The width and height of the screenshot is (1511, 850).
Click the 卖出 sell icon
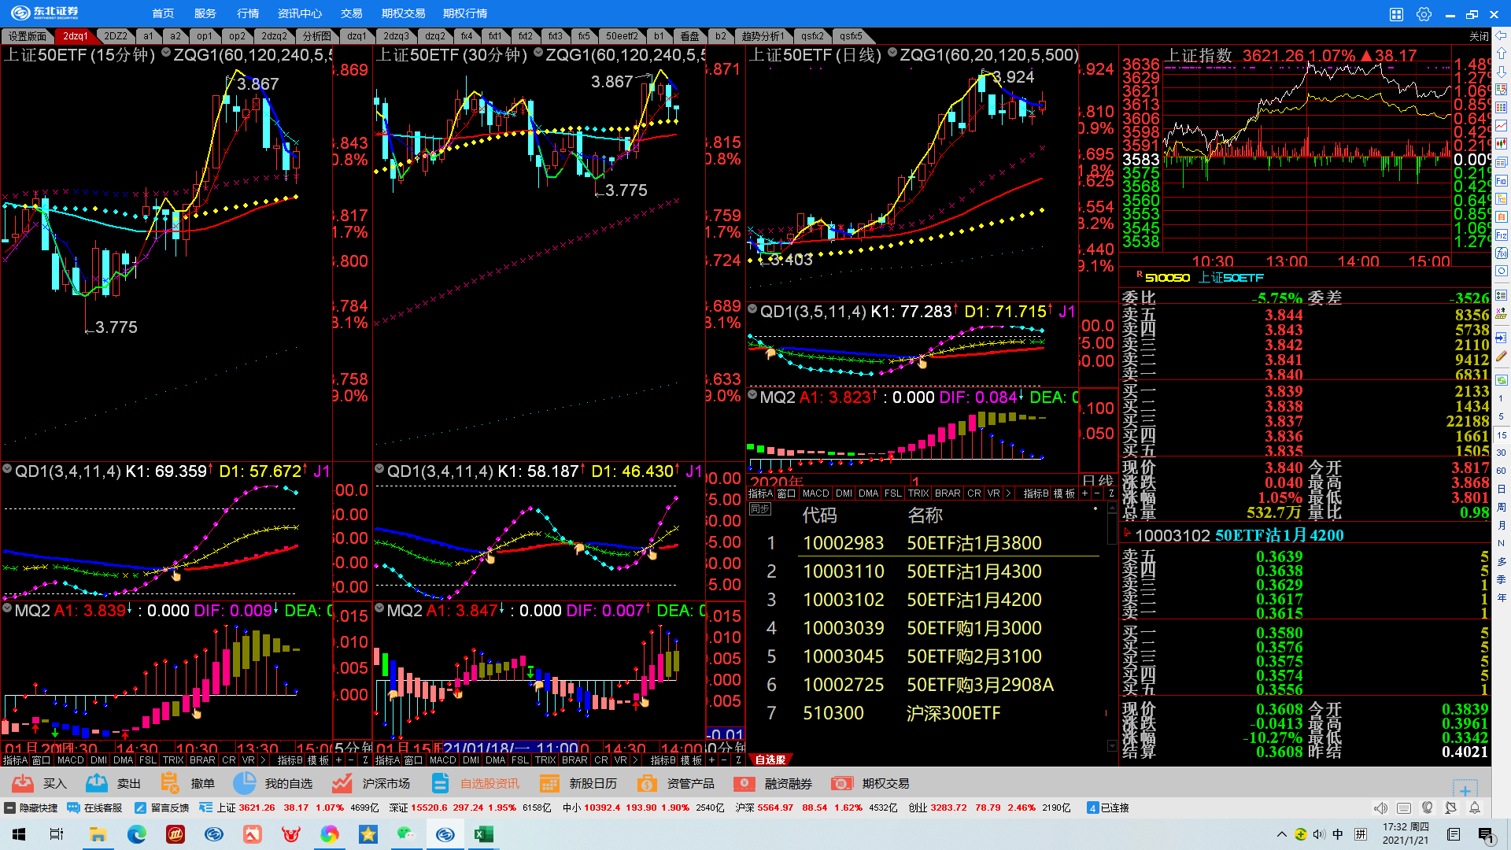[x=97, y=783]
